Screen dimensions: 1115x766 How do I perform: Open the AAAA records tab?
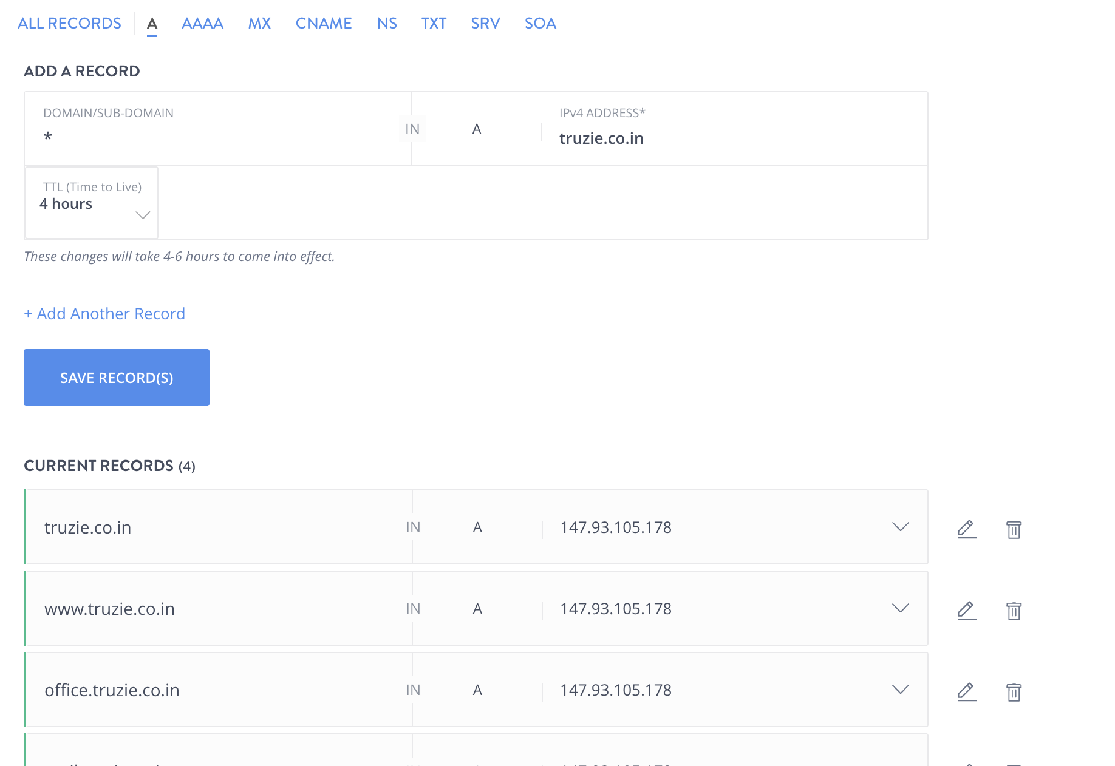point(202,23)
